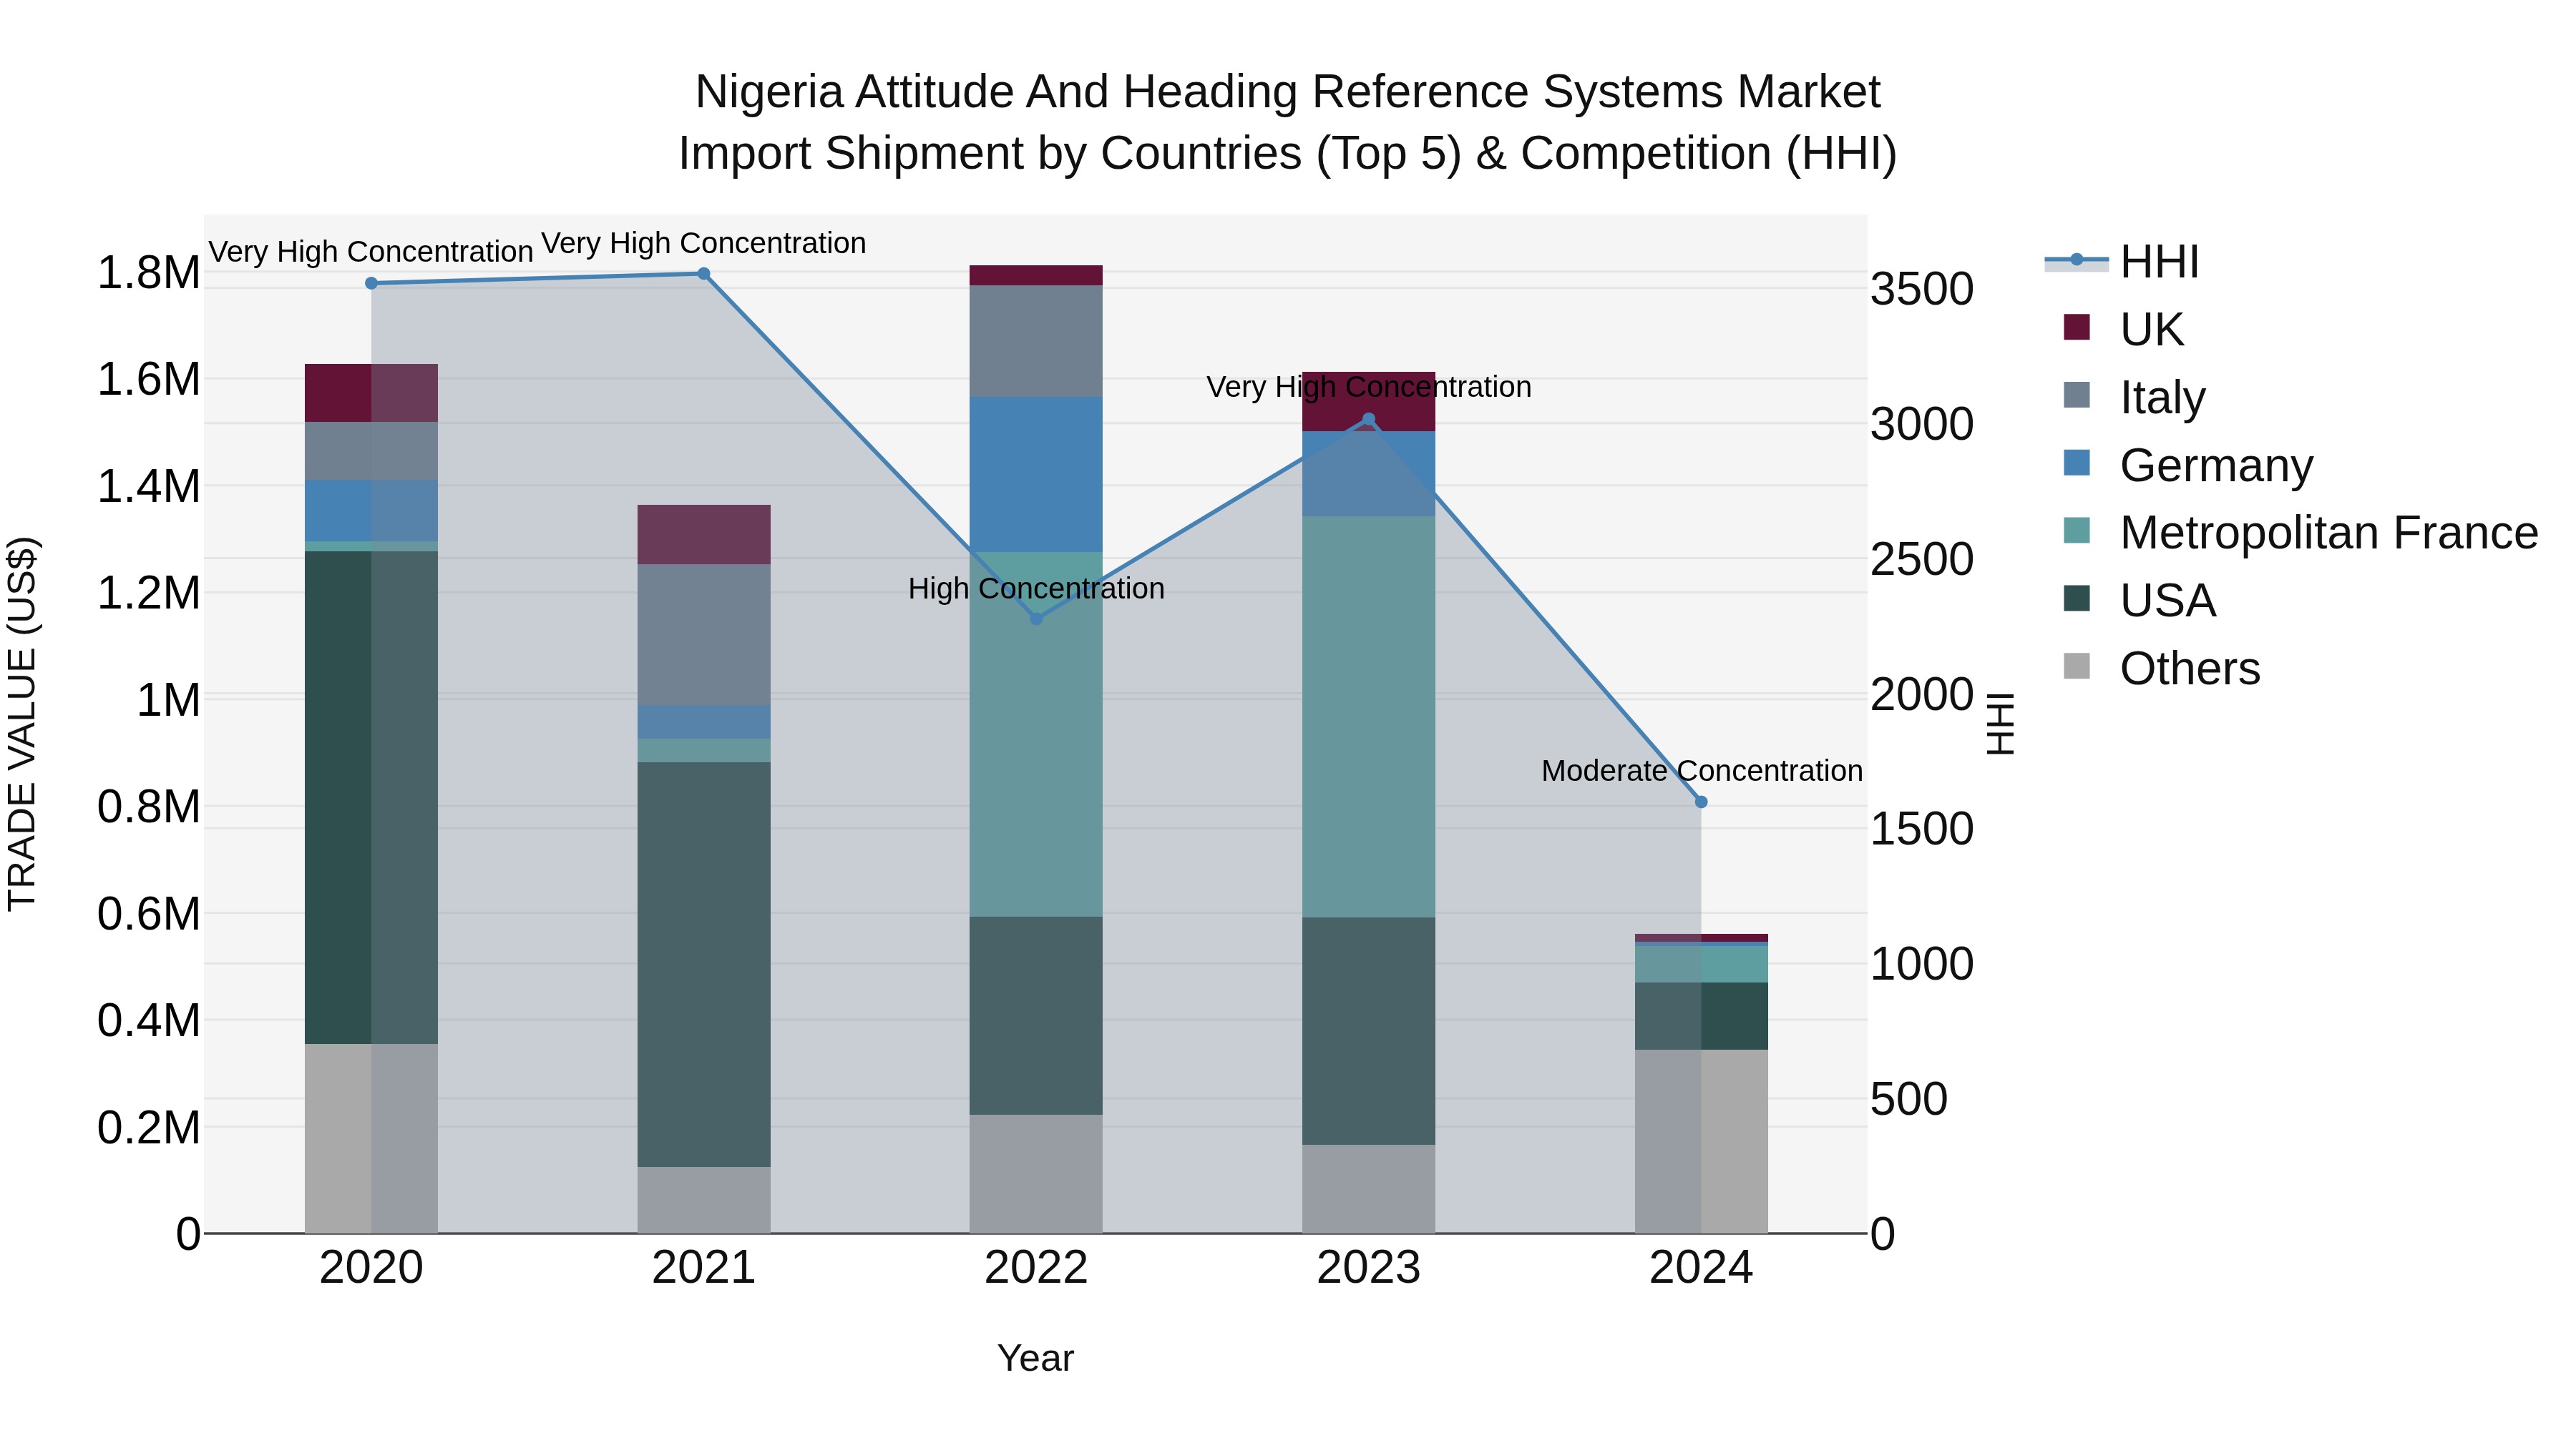Toggle the Germany legend entry
The width and height of the screenshot is (2576, 1448).
(x=2187, y=465)
